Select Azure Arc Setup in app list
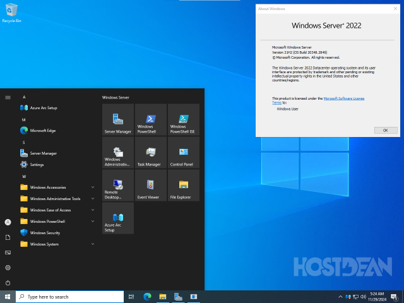Viewport: 404px width, 303px height. pos(57,108)
